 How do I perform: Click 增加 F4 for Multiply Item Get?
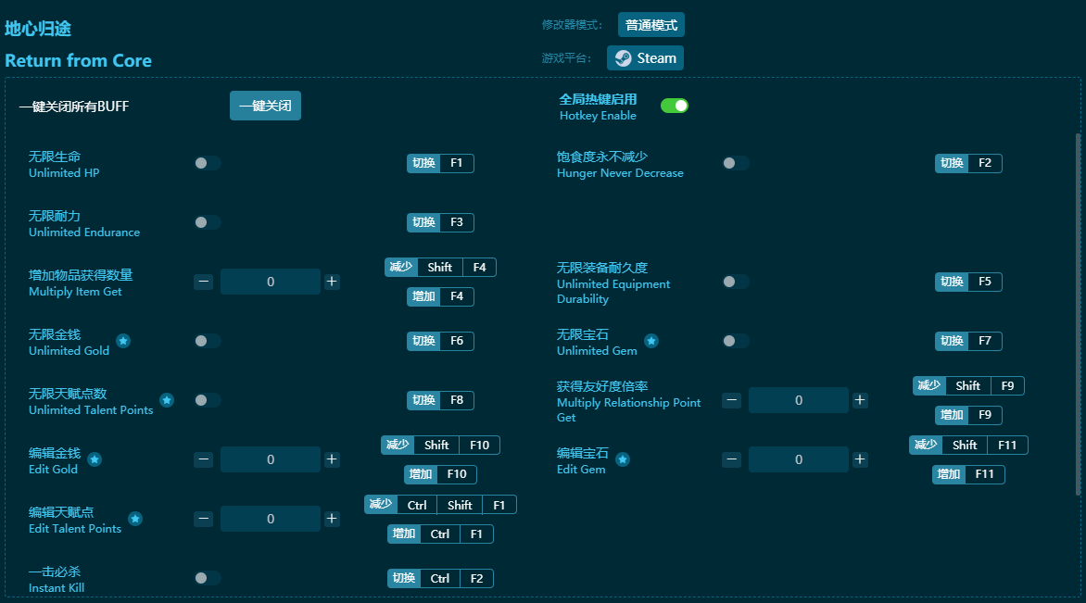coord(440,296)
